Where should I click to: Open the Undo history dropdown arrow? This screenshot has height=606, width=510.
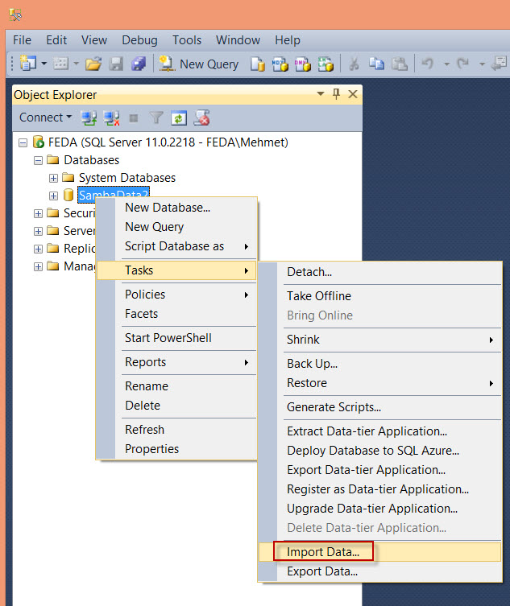pyautogui.click(x=446, y=64)
